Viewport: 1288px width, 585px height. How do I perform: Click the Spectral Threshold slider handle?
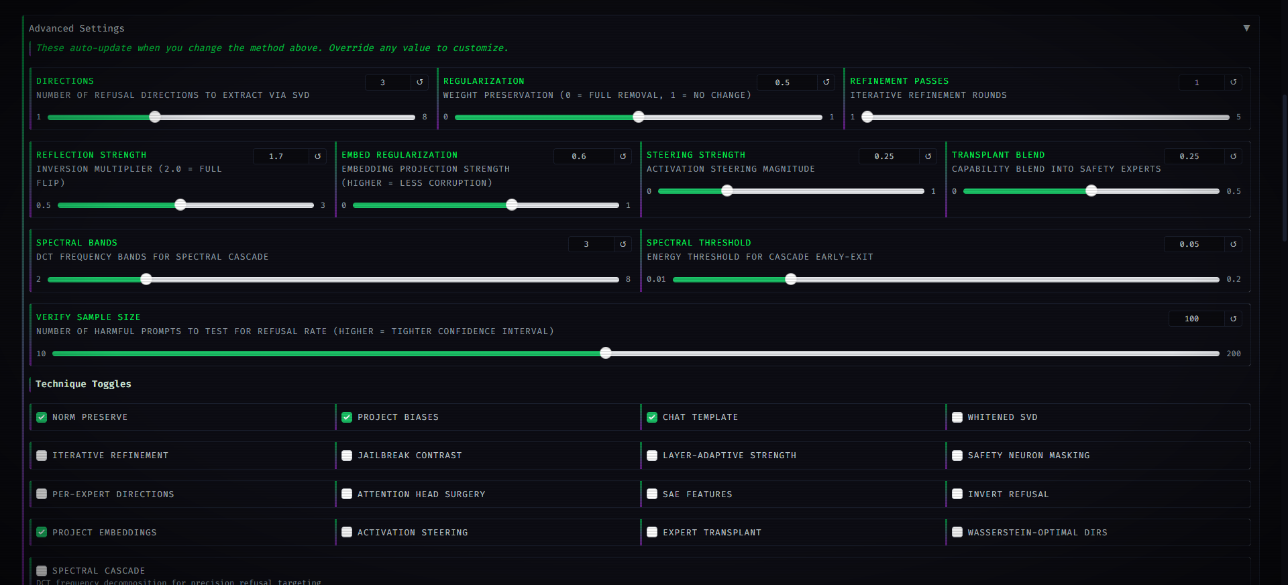pos(791,279)
